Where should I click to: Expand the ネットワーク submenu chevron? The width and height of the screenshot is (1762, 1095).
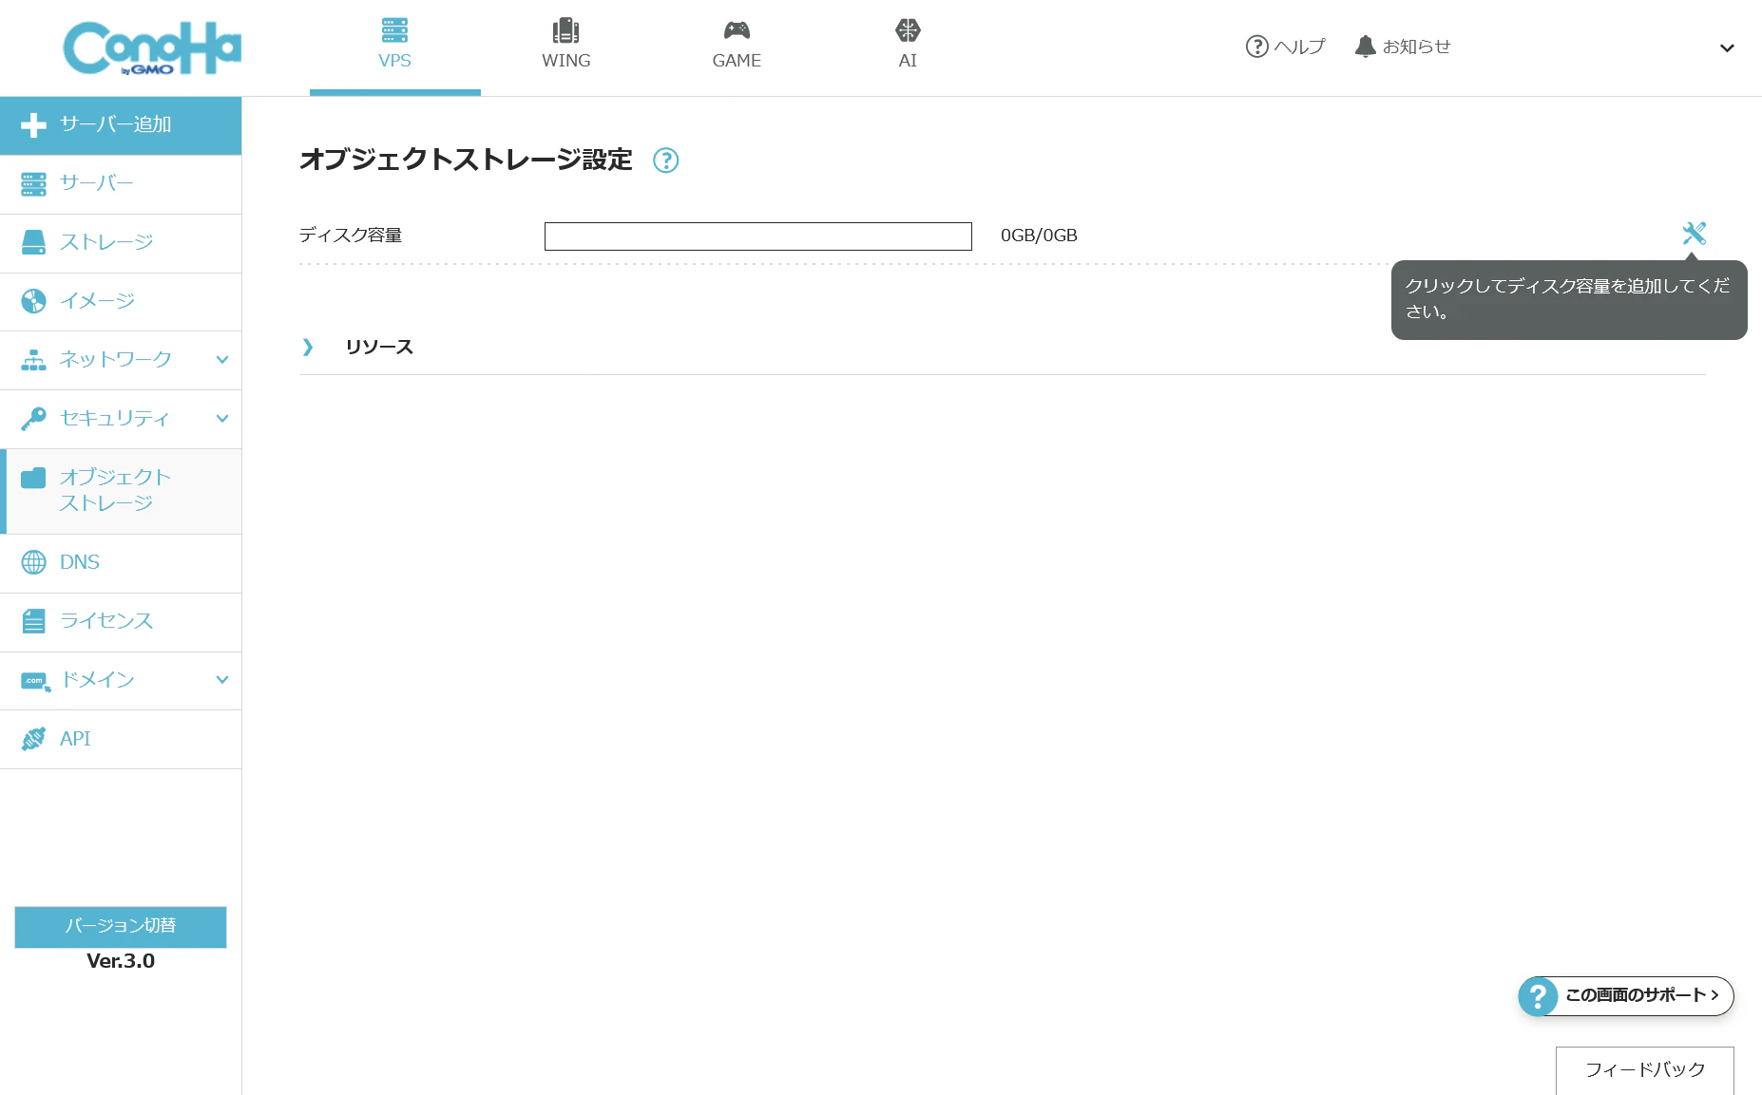pos(221,360)
